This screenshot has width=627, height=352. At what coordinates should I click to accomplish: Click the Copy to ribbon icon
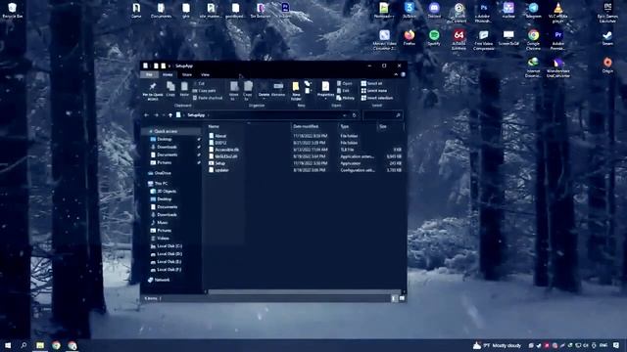point(248,90)
